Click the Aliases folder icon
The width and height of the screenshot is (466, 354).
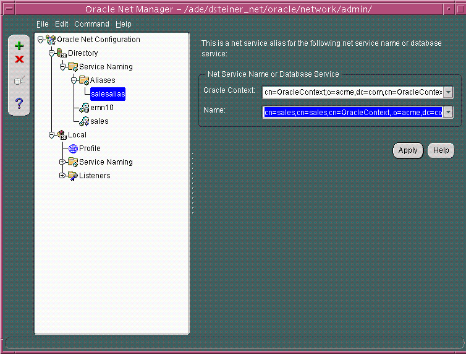click(84, 80)
